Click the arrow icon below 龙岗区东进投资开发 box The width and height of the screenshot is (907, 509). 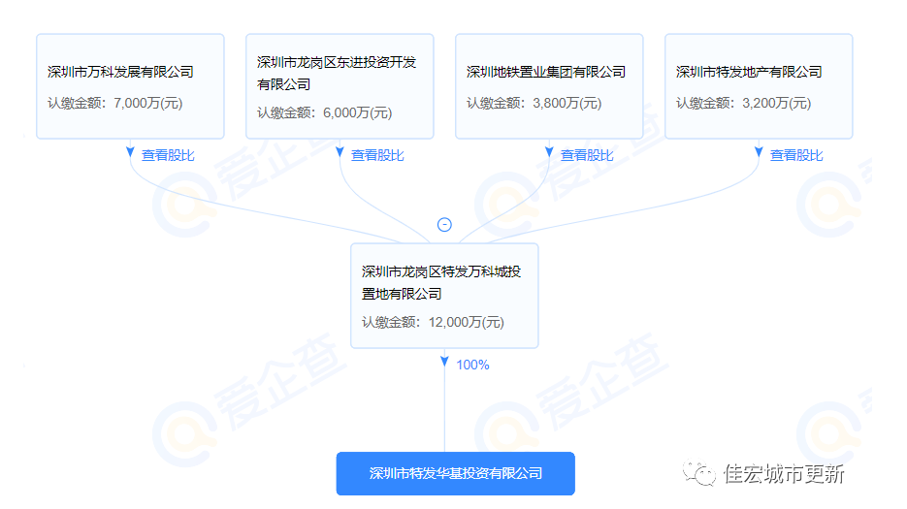pos(340,153)
